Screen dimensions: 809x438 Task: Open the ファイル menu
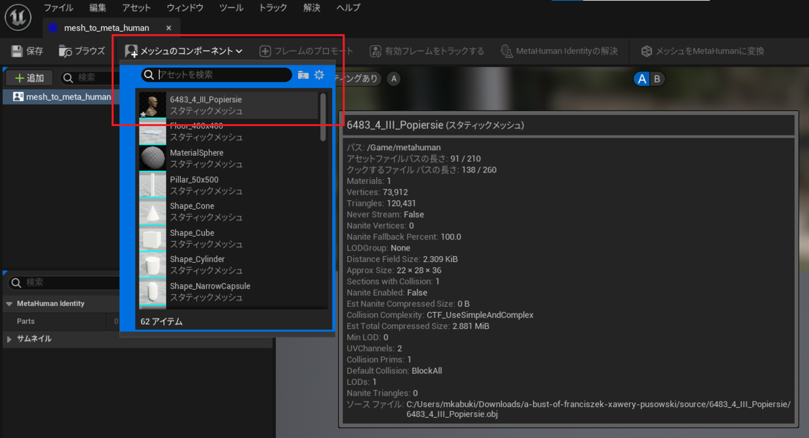pos(59,8)
